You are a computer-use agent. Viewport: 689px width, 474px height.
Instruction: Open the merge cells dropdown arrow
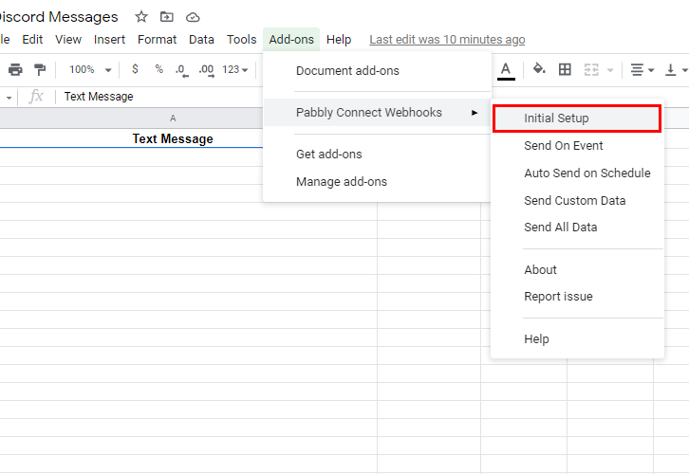pyautogui.click(x=609, y=70)
